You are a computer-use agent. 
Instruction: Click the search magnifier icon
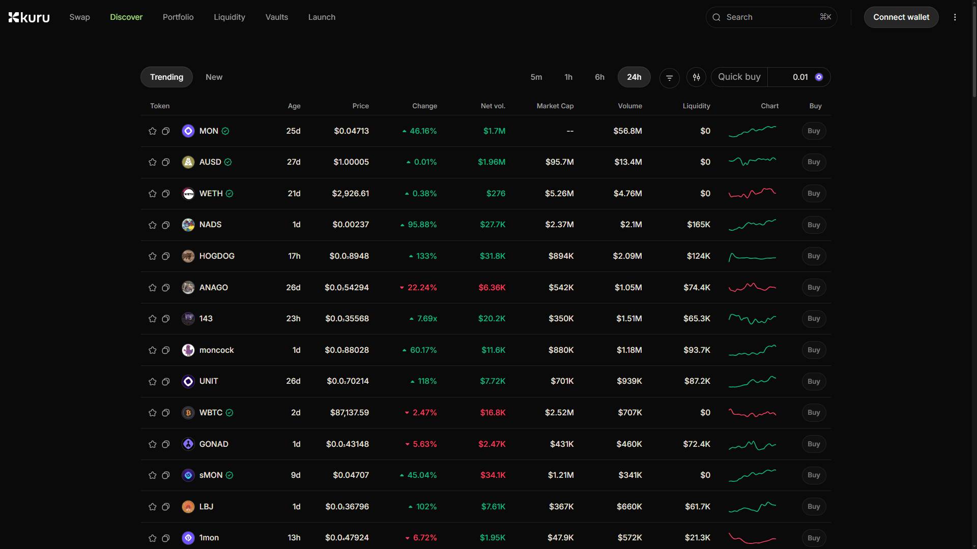pyautogui.click(x=716, y=17)
